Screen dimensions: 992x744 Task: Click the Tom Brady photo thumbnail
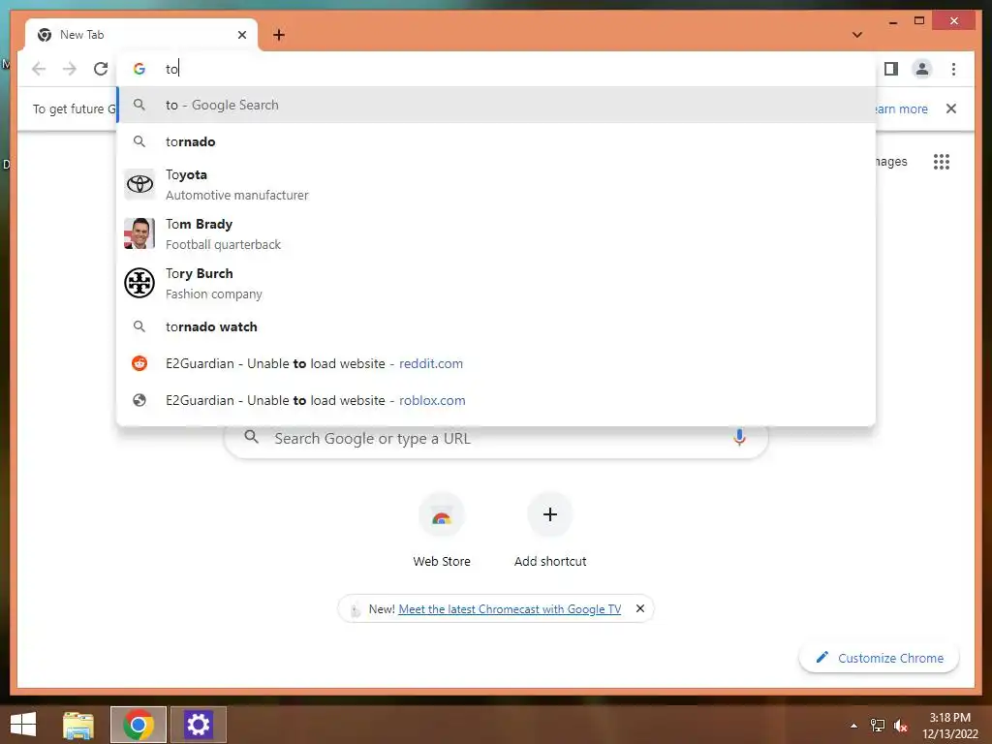[139, 233]
